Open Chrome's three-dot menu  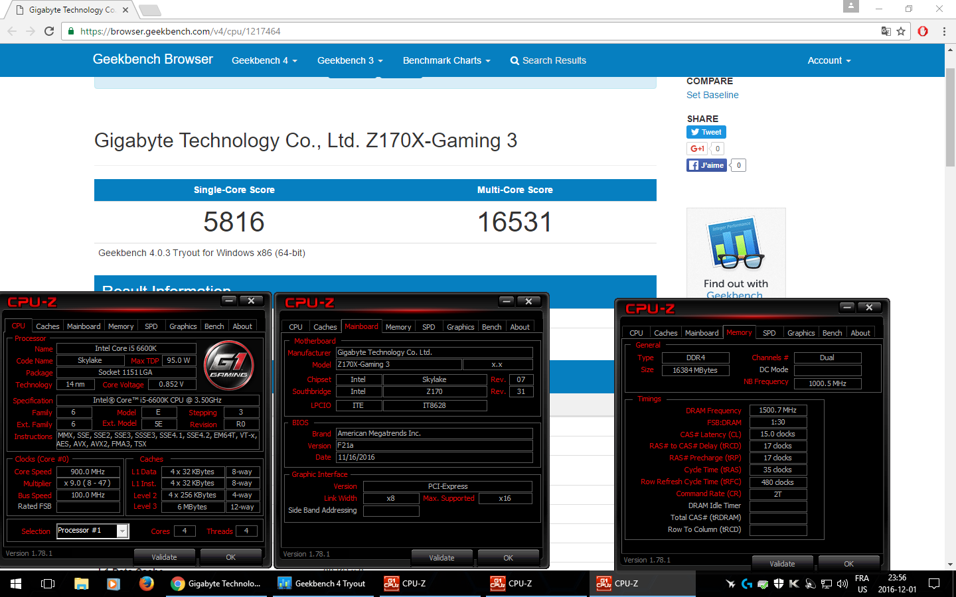pos(944,31)
